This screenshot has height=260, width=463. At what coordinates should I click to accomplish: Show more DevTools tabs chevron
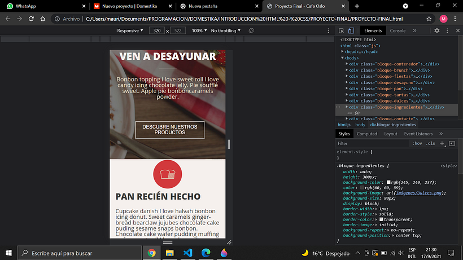[414, 30]
